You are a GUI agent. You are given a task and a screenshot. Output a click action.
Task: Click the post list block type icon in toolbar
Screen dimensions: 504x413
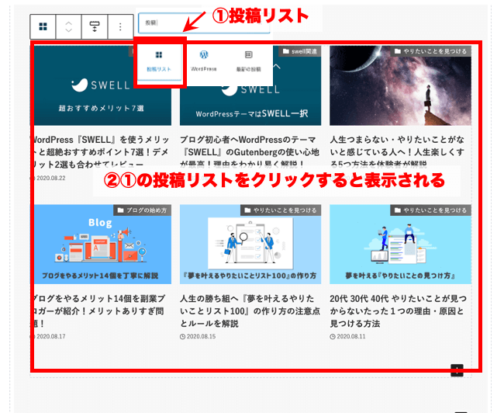(43, 26)
